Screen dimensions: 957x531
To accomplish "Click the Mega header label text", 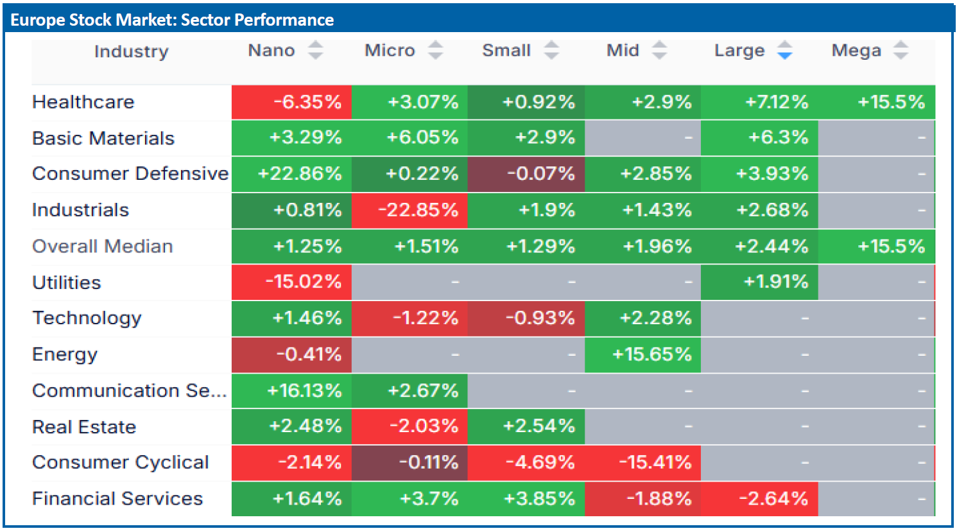I will click(856, 50).
